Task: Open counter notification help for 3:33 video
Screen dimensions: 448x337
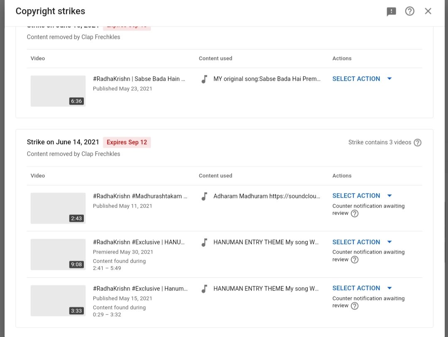Action: point(355,306)
